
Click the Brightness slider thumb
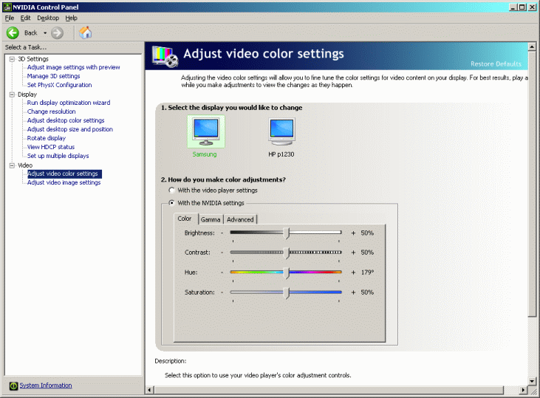(287, 233)
